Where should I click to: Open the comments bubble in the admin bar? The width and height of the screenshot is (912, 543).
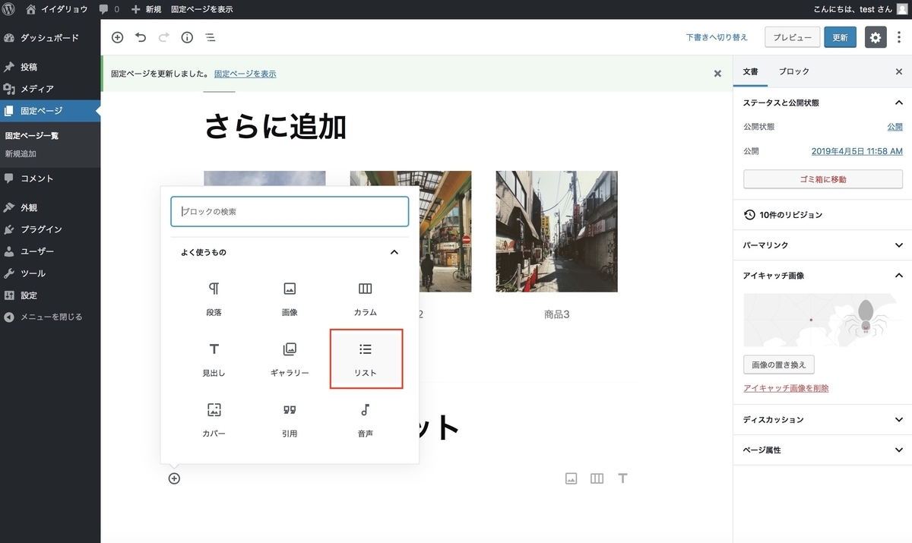click(x=109, y=9)
